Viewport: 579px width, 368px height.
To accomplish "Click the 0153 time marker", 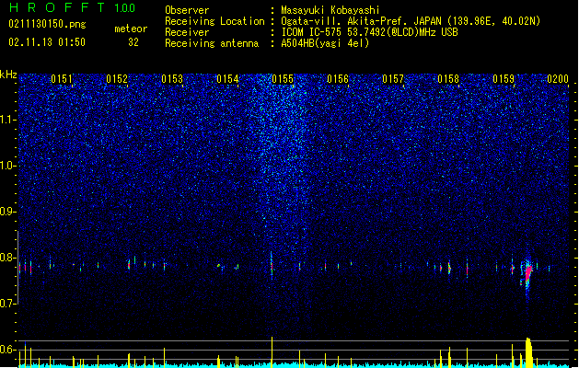I will [x=172, y=79].
